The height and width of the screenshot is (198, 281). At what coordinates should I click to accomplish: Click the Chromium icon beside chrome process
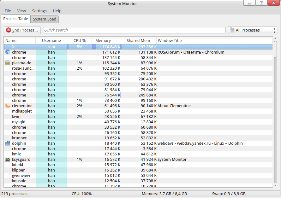8,52
